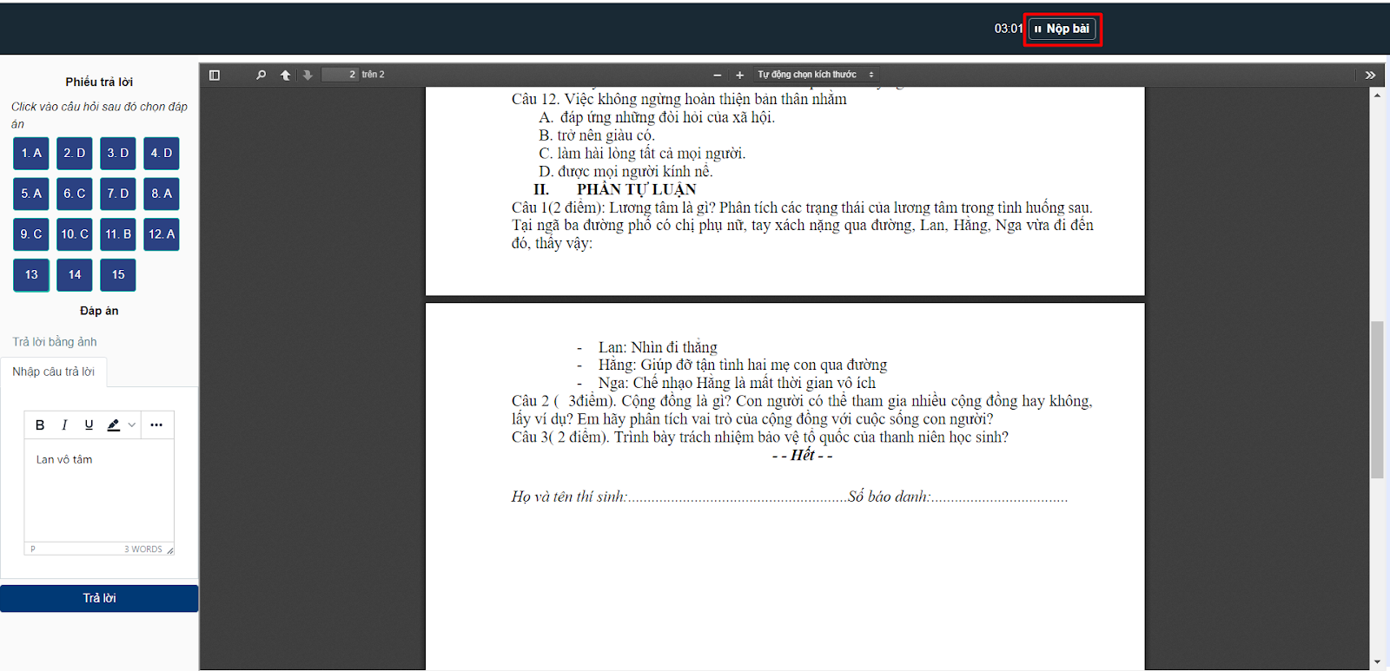Click the 'trên 2' page count label
Viewport: 1390px width, 671px height.
coord(373,75)
